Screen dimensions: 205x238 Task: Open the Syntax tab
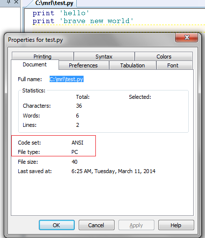tap(104, 57)
